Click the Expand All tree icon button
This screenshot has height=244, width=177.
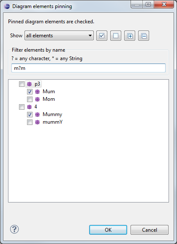[130, 36]
